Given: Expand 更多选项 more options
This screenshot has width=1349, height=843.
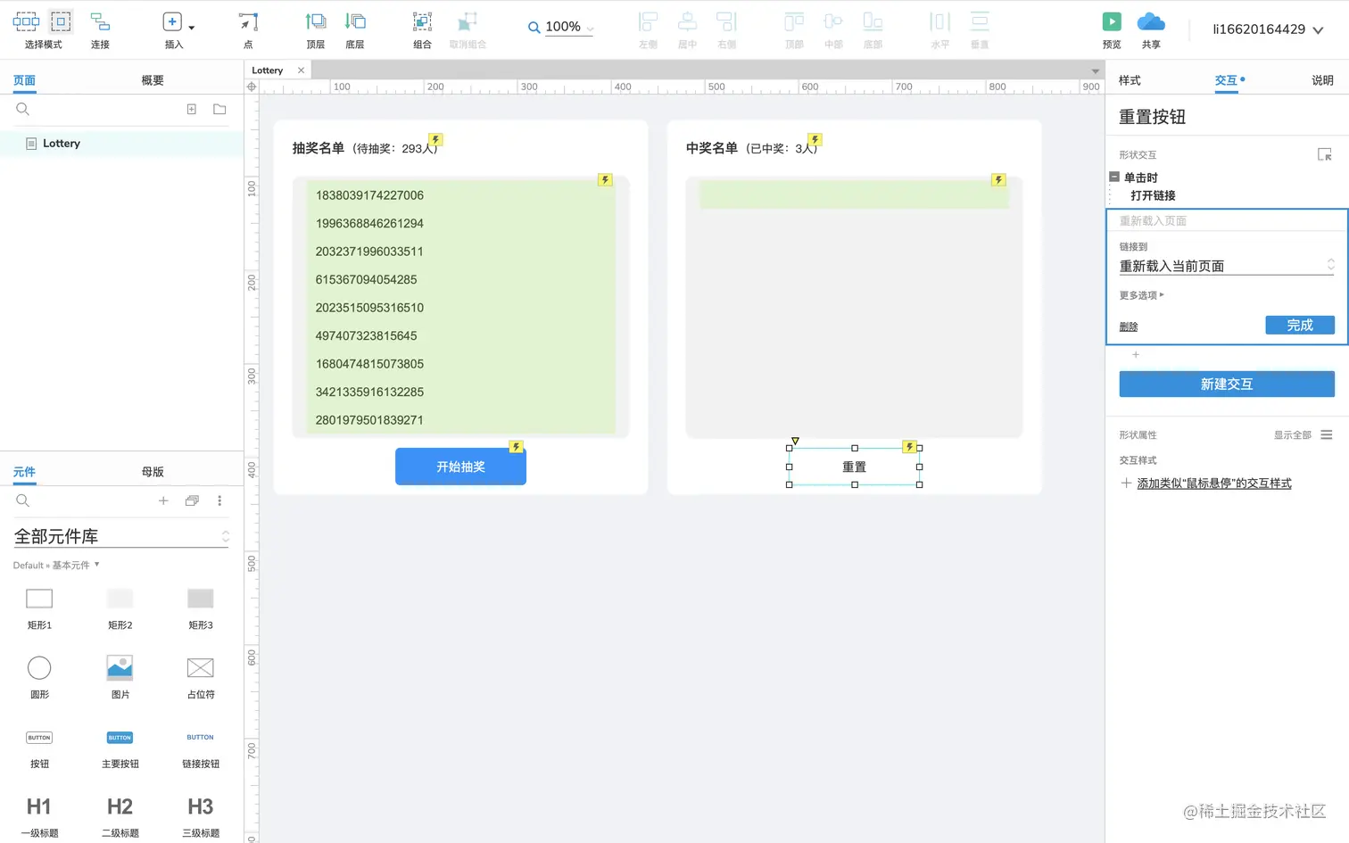Looking at the screenshot, I should pyautogui.click(x=1142, y=295).
